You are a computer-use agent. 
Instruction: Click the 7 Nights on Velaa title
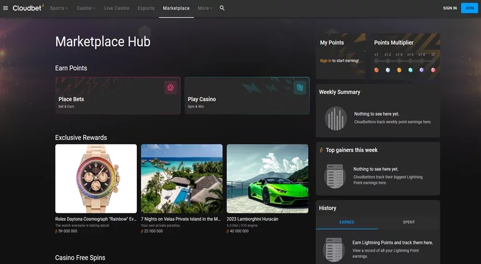pos(181,219)
